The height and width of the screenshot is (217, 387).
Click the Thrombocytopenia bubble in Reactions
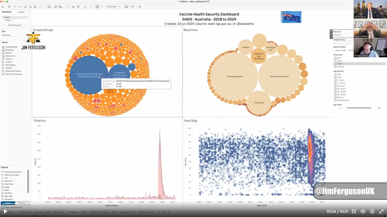pos(234,76)
